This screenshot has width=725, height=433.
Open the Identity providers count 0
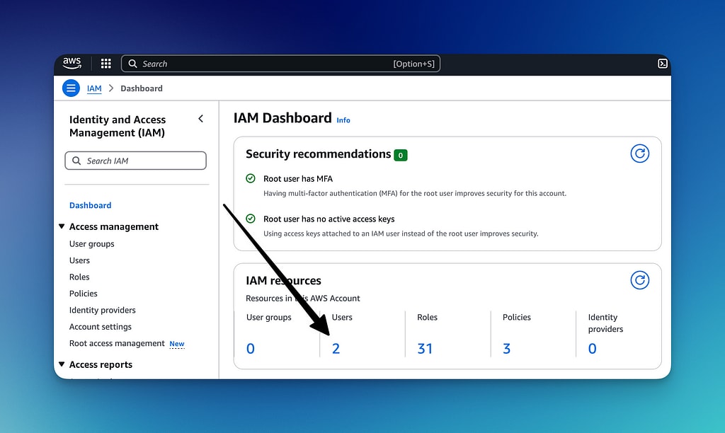tap(593, 348)
